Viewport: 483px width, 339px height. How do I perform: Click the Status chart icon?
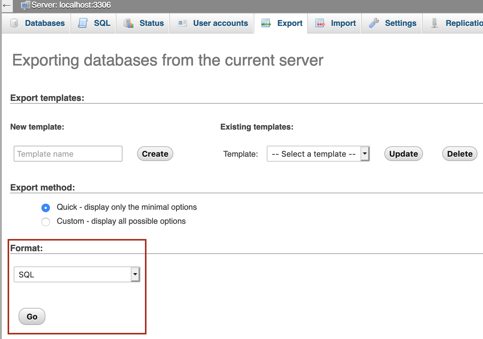[129, 23]
